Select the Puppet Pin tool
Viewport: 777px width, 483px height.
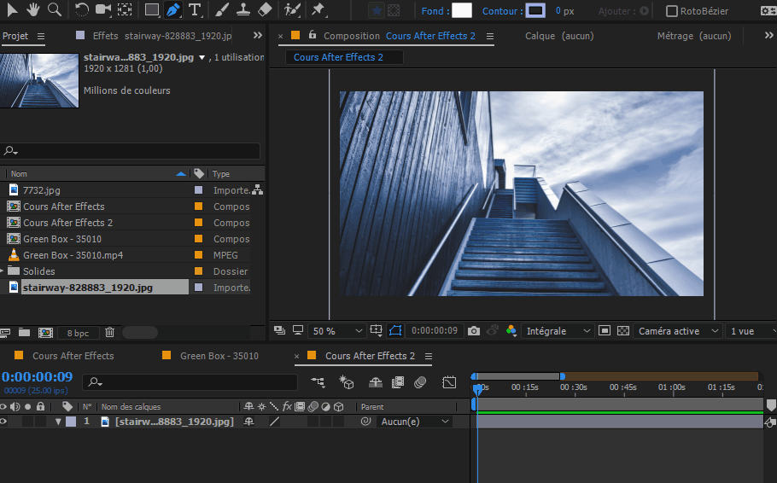(x=318, y=9)
